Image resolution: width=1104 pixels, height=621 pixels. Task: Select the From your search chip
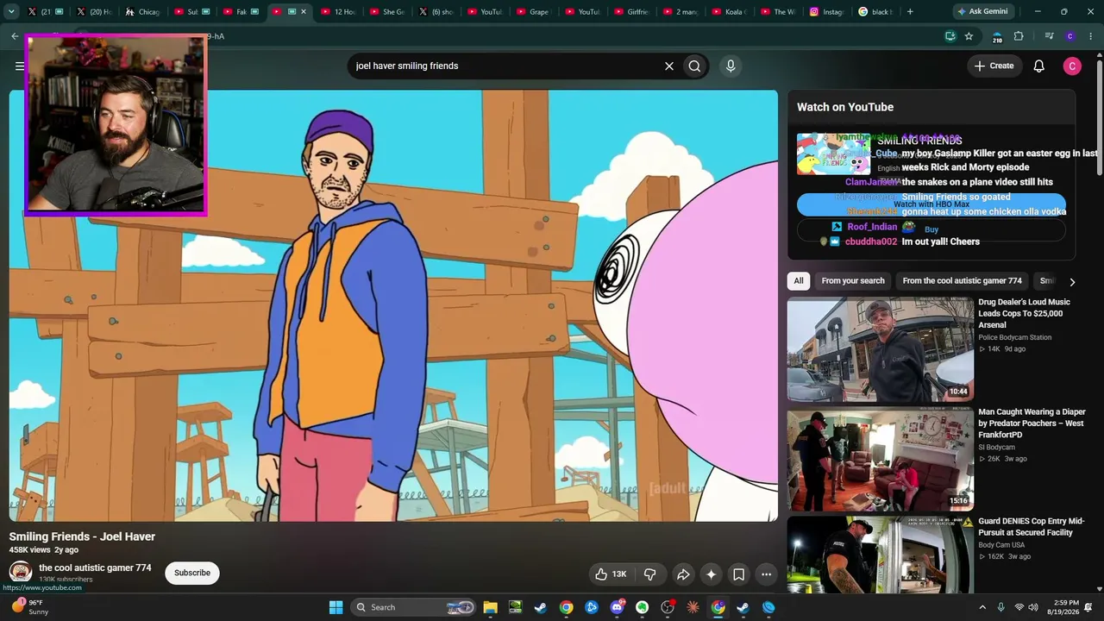[853, 281]
